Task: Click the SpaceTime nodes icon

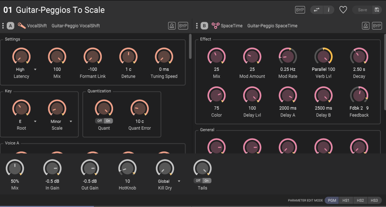Action: [x=215, y=26]
